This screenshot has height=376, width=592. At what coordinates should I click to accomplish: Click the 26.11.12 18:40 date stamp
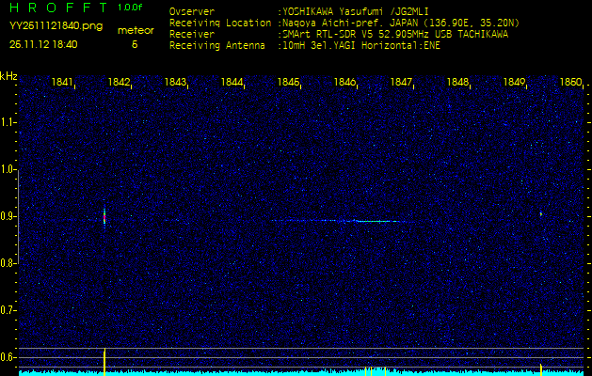(43, 43)
